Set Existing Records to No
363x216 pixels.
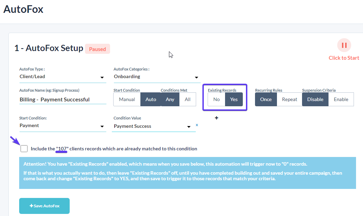tap(216, 99)
